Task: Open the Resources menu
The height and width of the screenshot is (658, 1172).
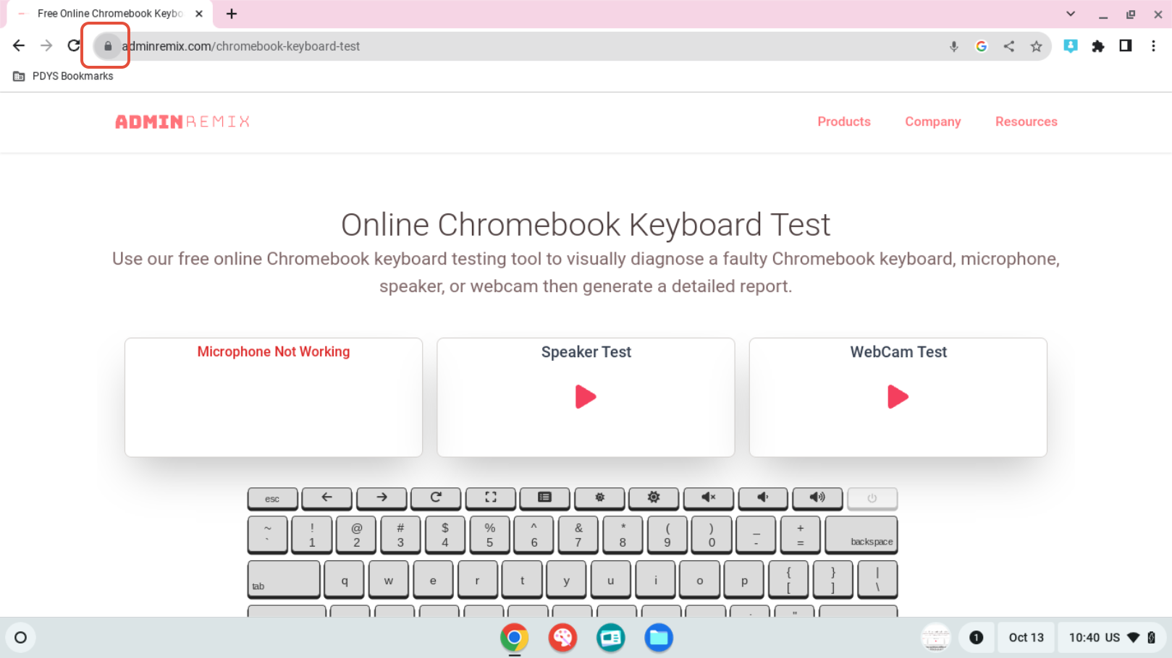Action: click(1026, 121)
